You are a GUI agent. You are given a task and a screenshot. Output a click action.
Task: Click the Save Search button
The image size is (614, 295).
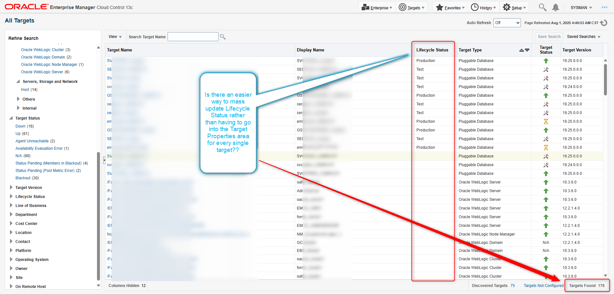point(549,37)
